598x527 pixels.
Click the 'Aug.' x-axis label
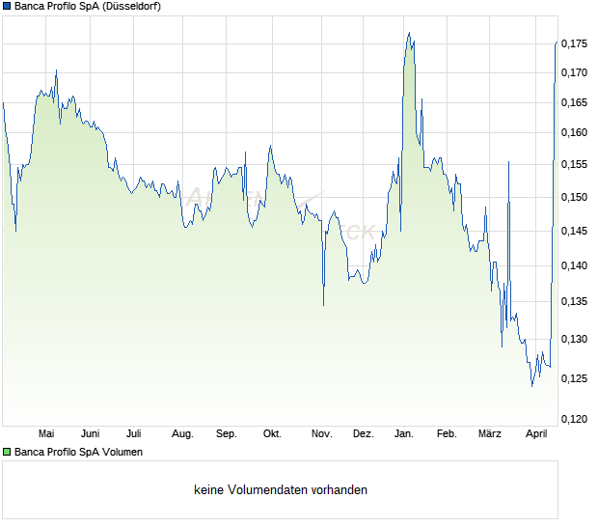point(182,433)
